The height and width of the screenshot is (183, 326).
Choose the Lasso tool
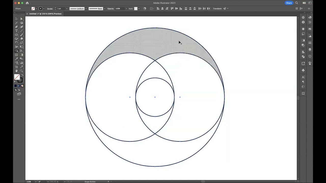click(22, 23)
